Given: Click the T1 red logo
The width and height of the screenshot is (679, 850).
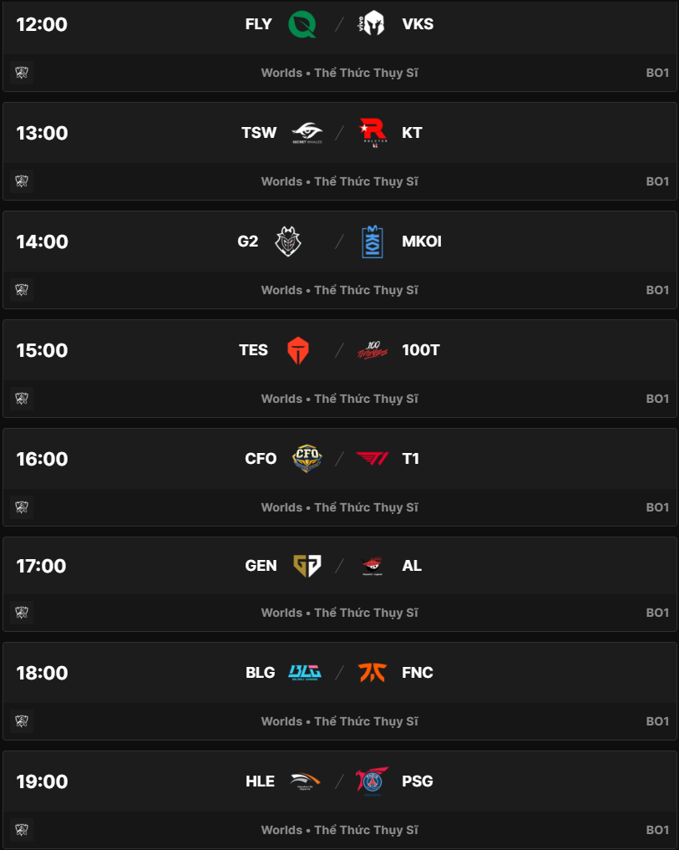Looking at the screenshot, I should click(x=372, y=458).
